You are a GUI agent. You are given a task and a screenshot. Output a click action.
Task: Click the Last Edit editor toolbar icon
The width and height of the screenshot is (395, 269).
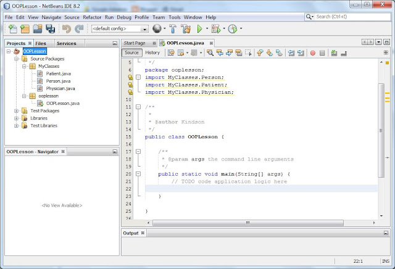[171, 52]
